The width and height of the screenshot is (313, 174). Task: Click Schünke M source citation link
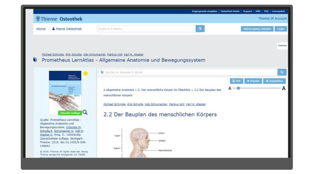(74, 127)
